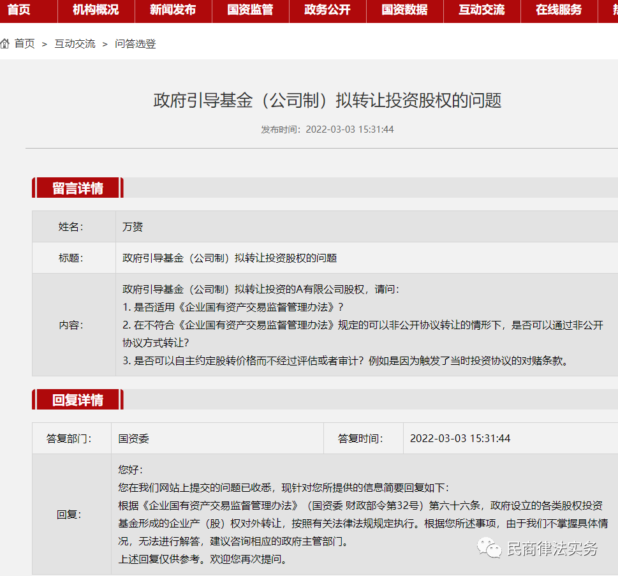Select the 国资委 department value
618x576 pixels.
click(133, 438)
